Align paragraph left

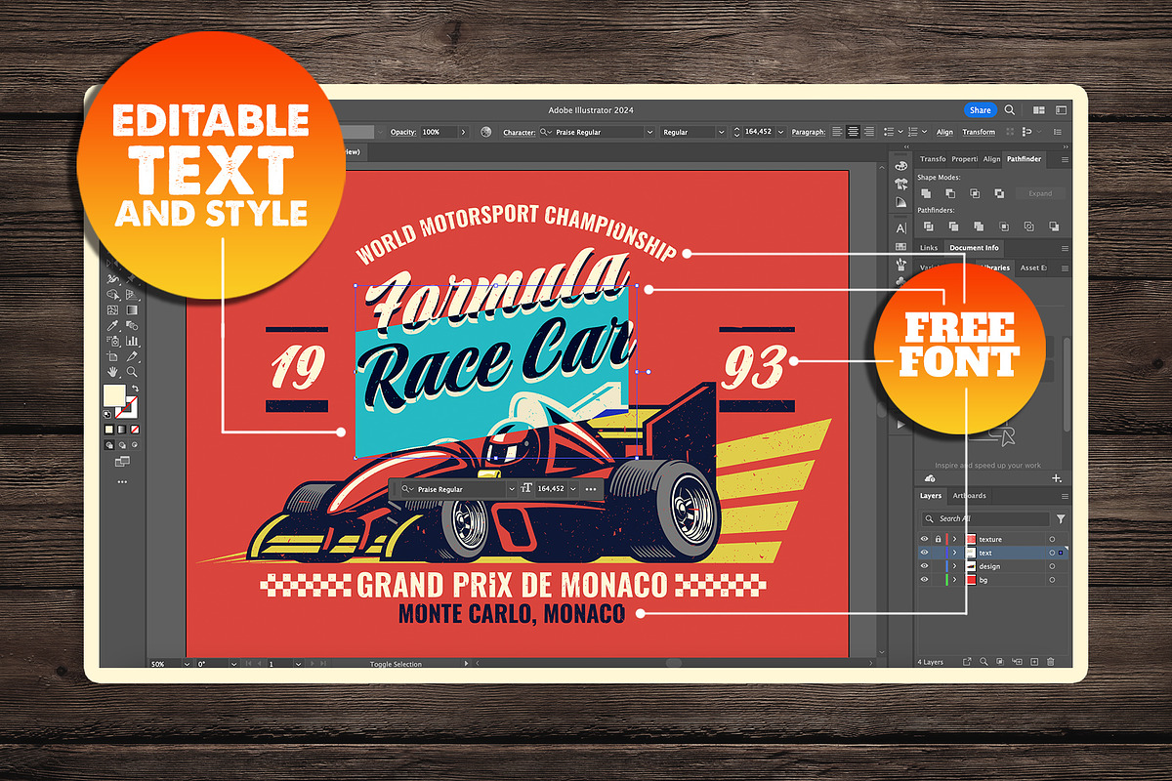click(x=837, y=132)
